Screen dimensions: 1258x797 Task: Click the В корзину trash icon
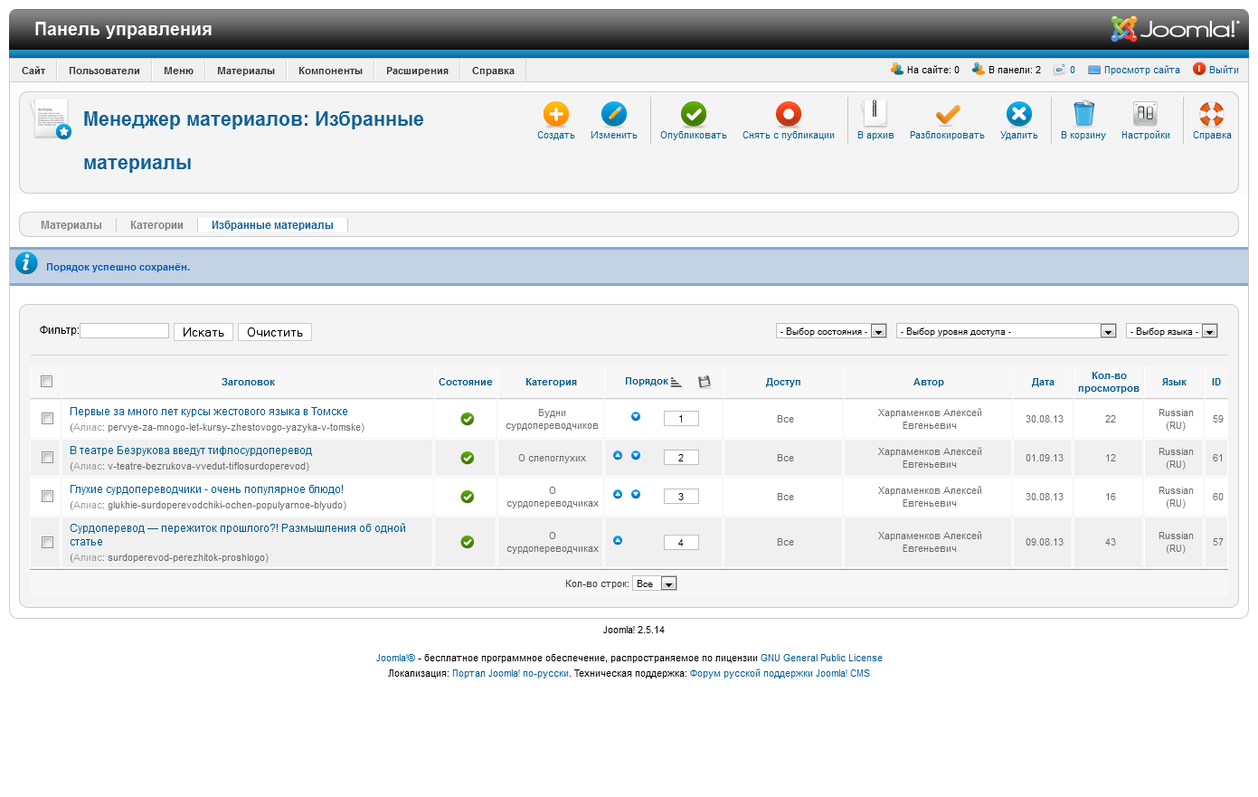(x=1083, y=114)
